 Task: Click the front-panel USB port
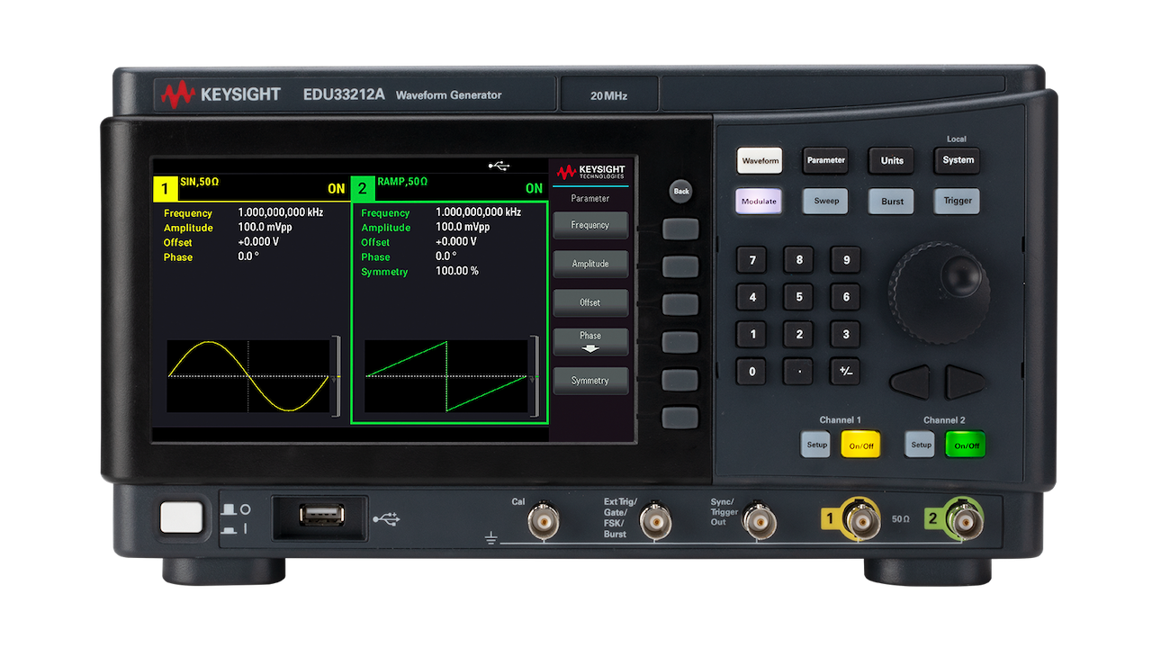[x=320, y=516]
